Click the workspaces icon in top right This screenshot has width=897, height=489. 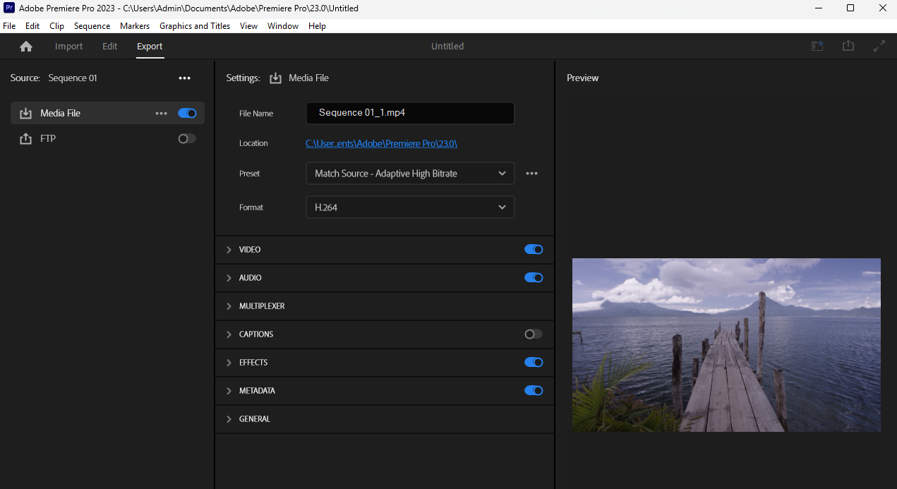[x=817, y=46]
